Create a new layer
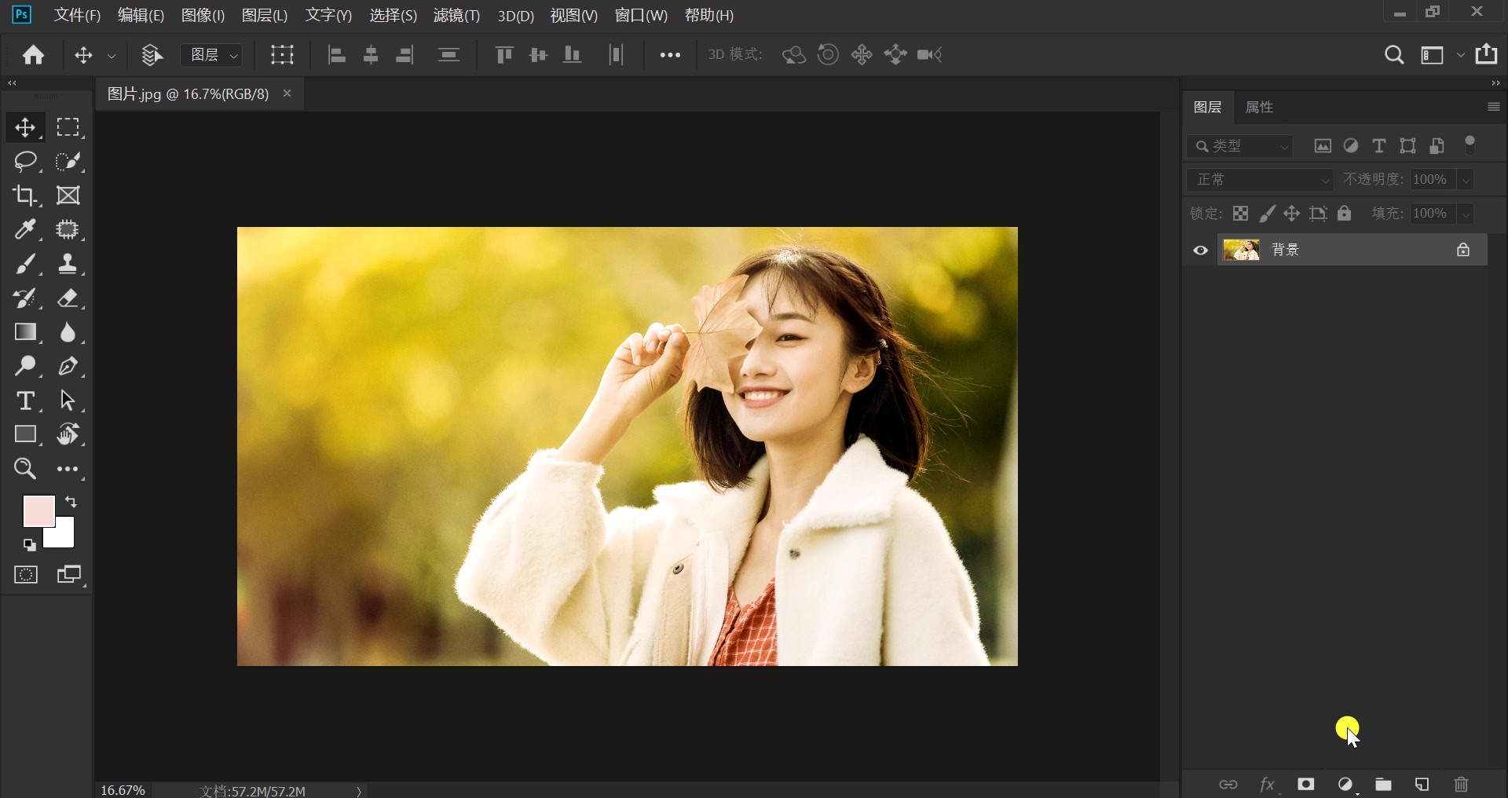Image resolution: width=1508 pixels, height=798 pixels. [x=1422, y=784]
